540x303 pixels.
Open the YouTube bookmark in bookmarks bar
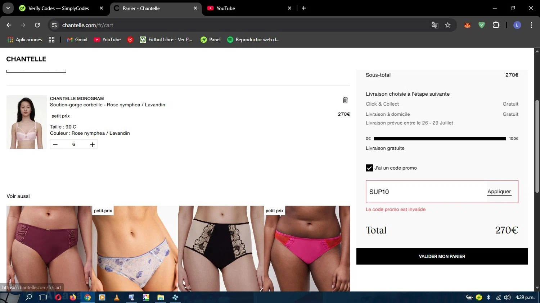point(107,40)
